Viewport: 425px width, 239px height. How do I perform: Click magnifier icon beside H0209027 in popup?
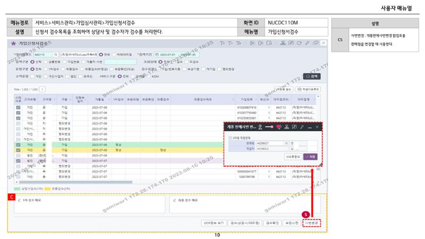click(x=286, y=143)
